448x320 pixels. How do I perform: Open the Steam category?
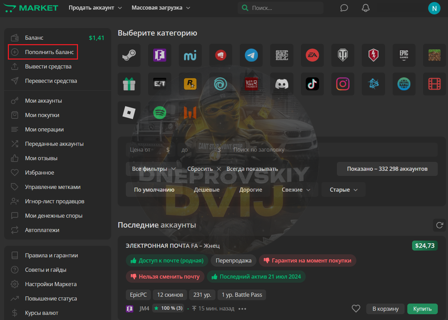[x=129, y=55]
